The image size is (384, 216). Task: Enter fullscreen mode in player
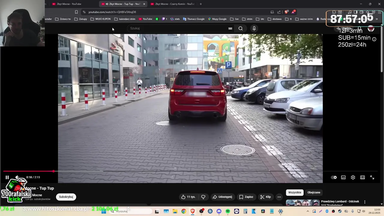372,177
